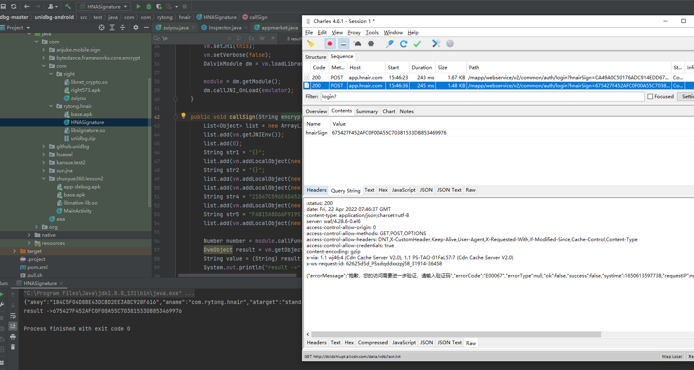Viewport: 694px width, 370px height.
Task: Click Charles response horizontal scrollbar
Action: click(x=456, y=335)
